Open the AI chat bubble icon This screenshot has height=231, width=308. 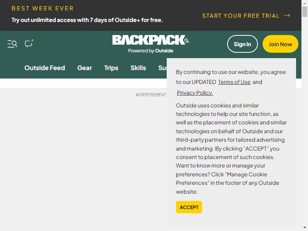29,43
